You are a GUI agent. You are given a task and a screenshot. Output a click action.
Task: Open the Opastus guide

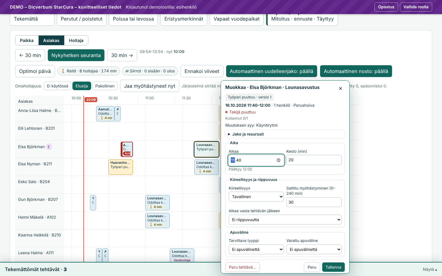[x=386, y=7]
